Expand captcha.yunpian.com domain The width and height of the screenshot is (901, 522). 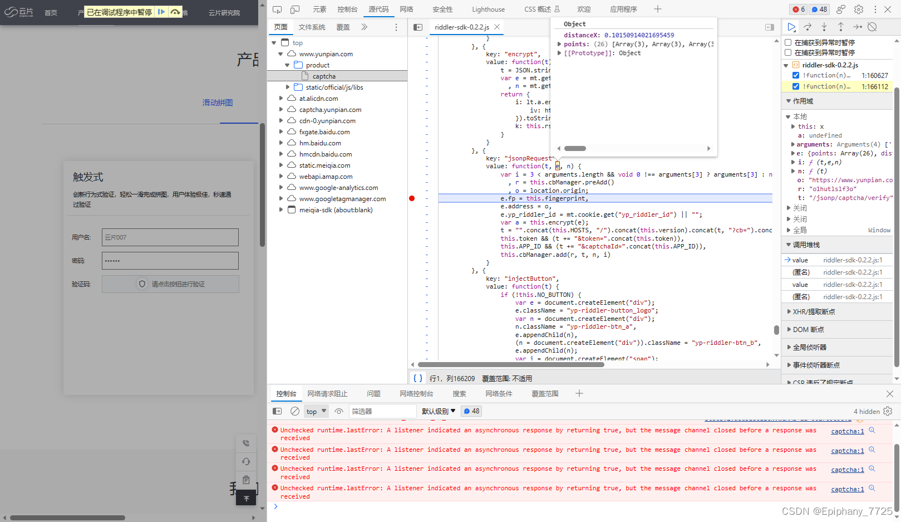click(280, 110)
